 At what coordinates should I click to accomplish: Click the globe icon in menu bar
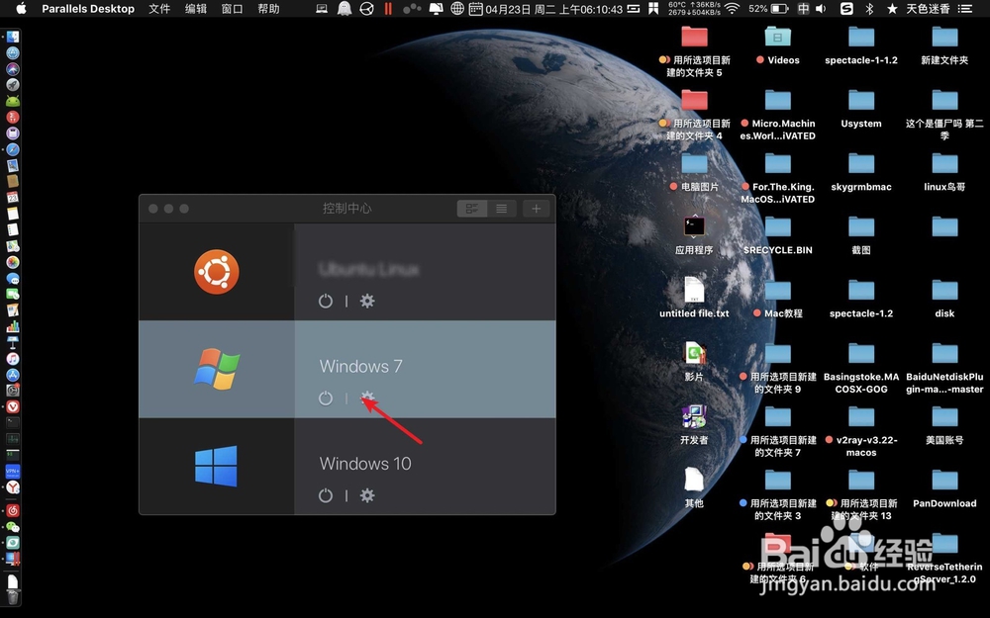click(457, 8)
